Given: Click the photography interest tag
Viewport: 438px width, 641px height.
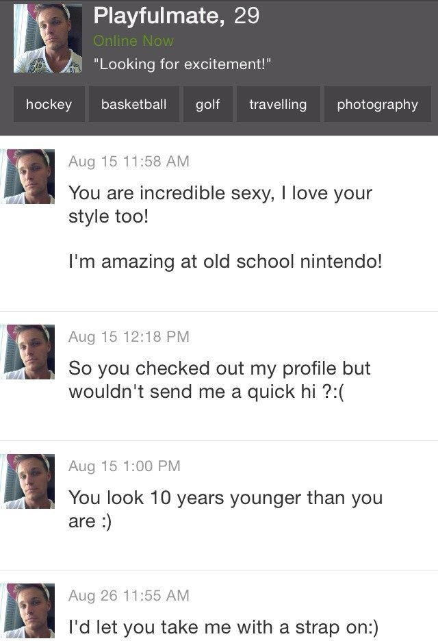Looking at the screenshot, I should click(x=377, y=104).
